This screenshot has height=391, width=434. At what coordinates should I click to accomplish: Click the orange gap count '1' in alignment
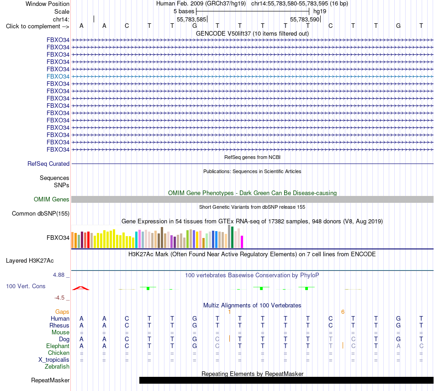(x=229, y=312)
